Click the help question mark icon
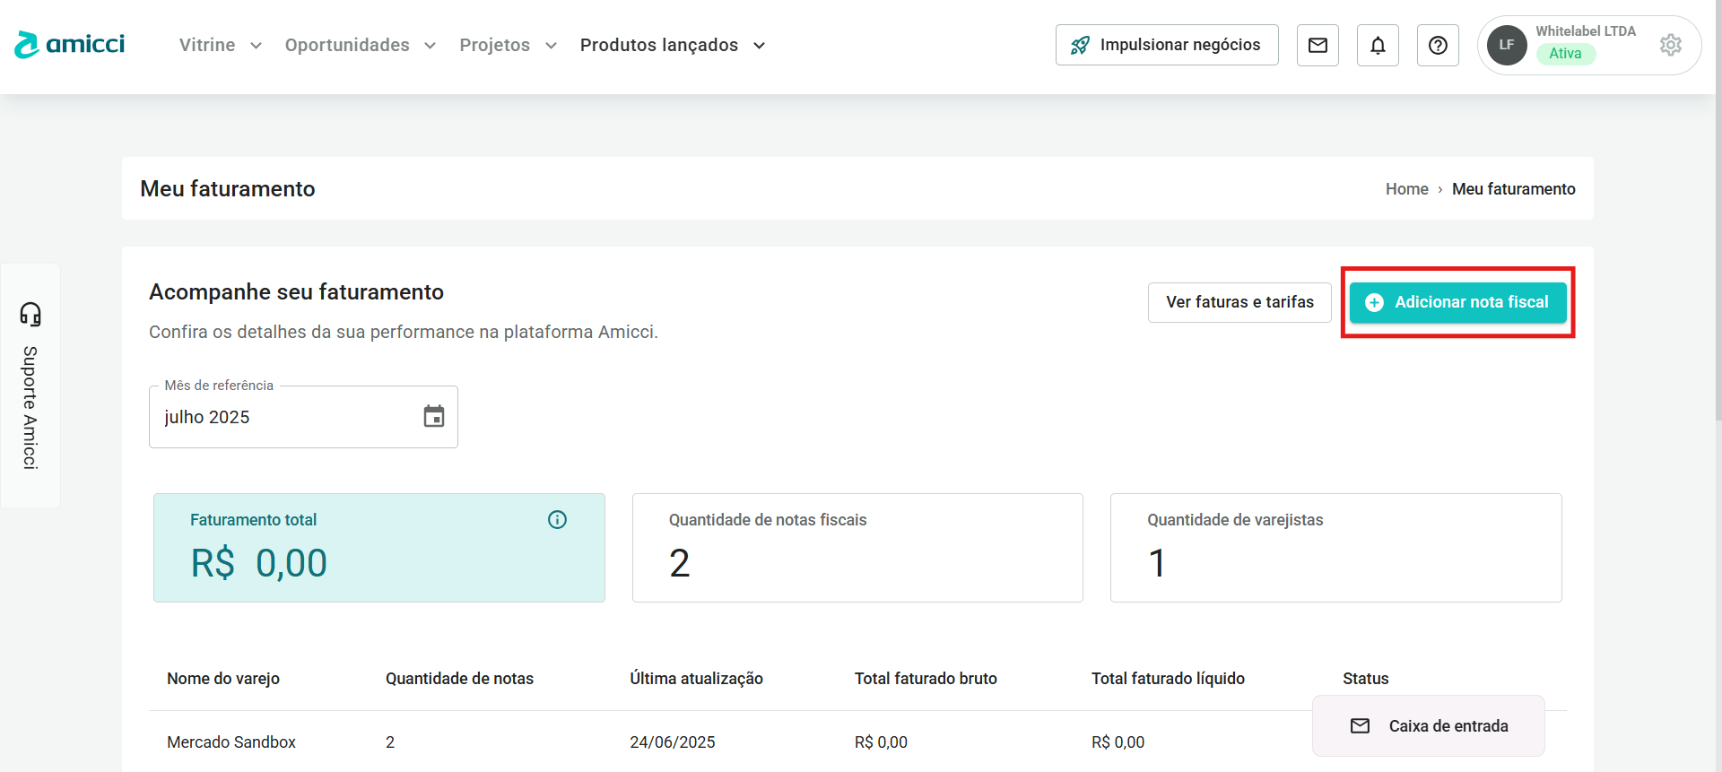The image size is (1722, 772). 1438,45
